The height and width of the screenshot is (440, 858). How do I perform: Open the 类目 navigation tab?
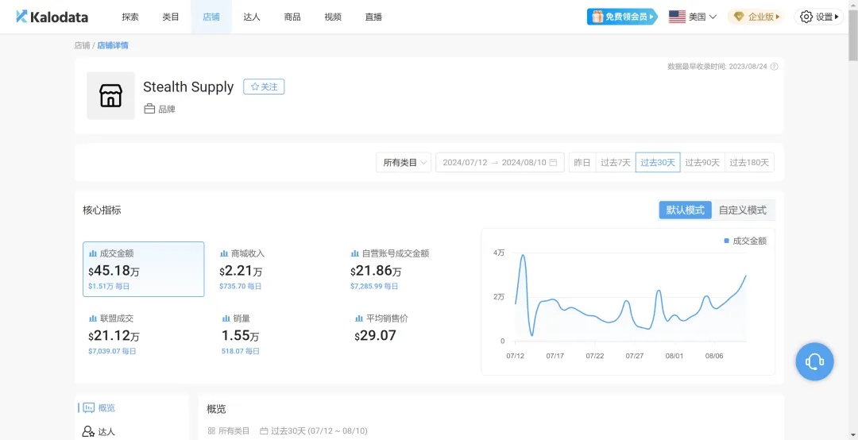coord(171,17)
